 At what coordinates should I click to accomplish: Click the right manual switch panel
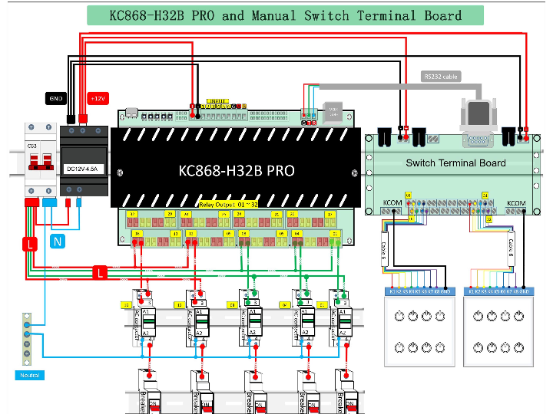pos(498,332)
